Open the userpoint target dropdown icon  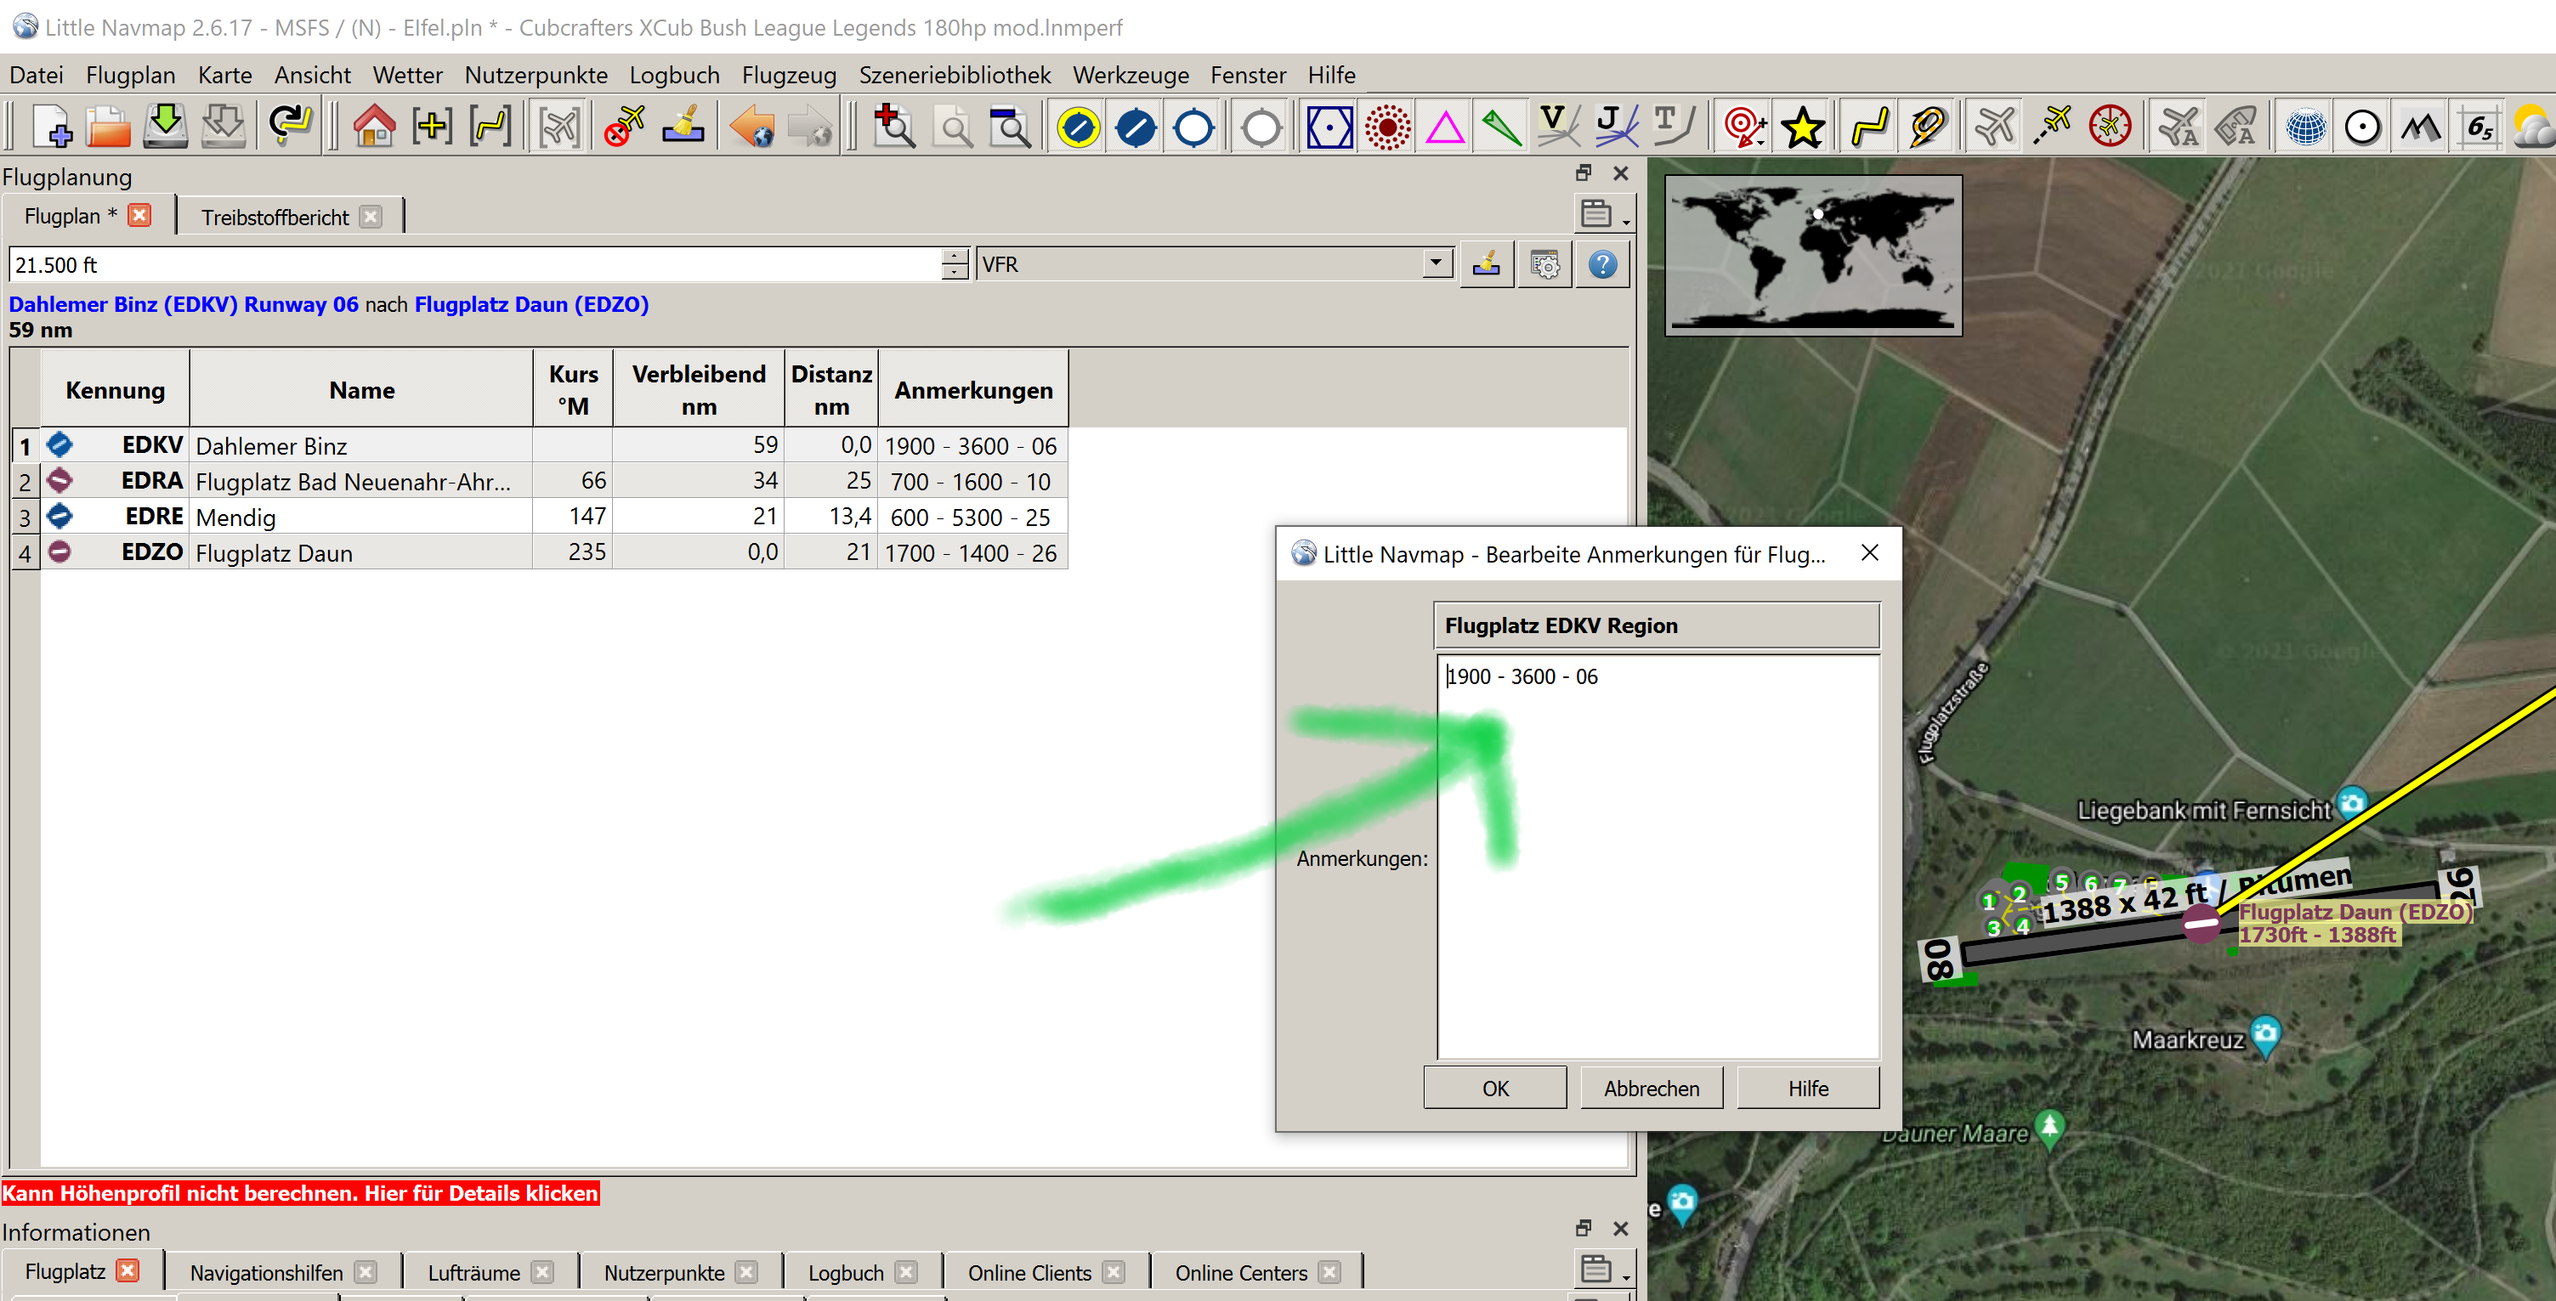pyautogui.click(x=1743, y=127)
